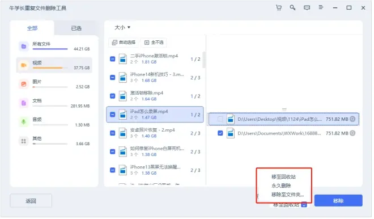Click video file icon for 安卓照片恢复 - 2.mp4
Screen dimensions: 374x219
click(x=123, y=133)
